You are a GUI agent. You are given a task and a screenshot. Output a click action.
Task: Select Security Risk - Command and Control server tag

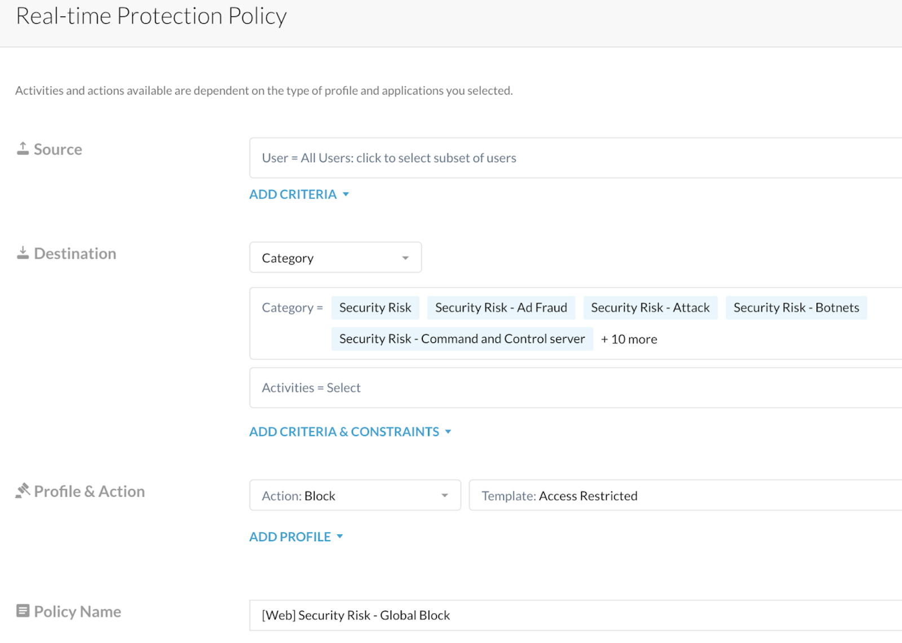(462, 339)
